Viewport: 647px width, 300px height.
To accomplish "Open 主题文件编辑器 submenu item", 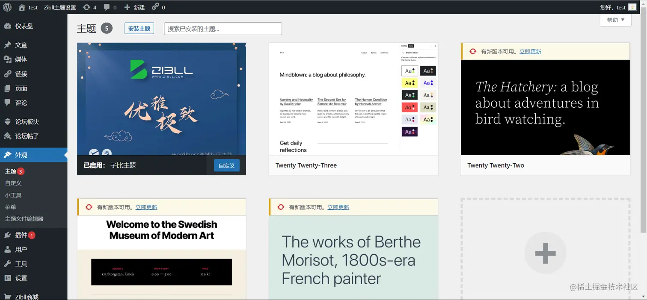I will point(24,219).
